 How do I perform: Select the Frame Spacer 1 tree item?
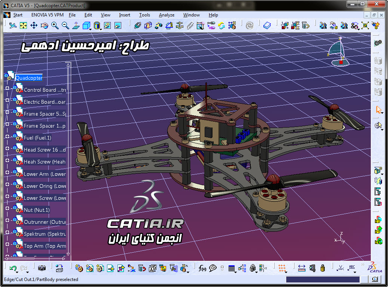pos(45,126)
